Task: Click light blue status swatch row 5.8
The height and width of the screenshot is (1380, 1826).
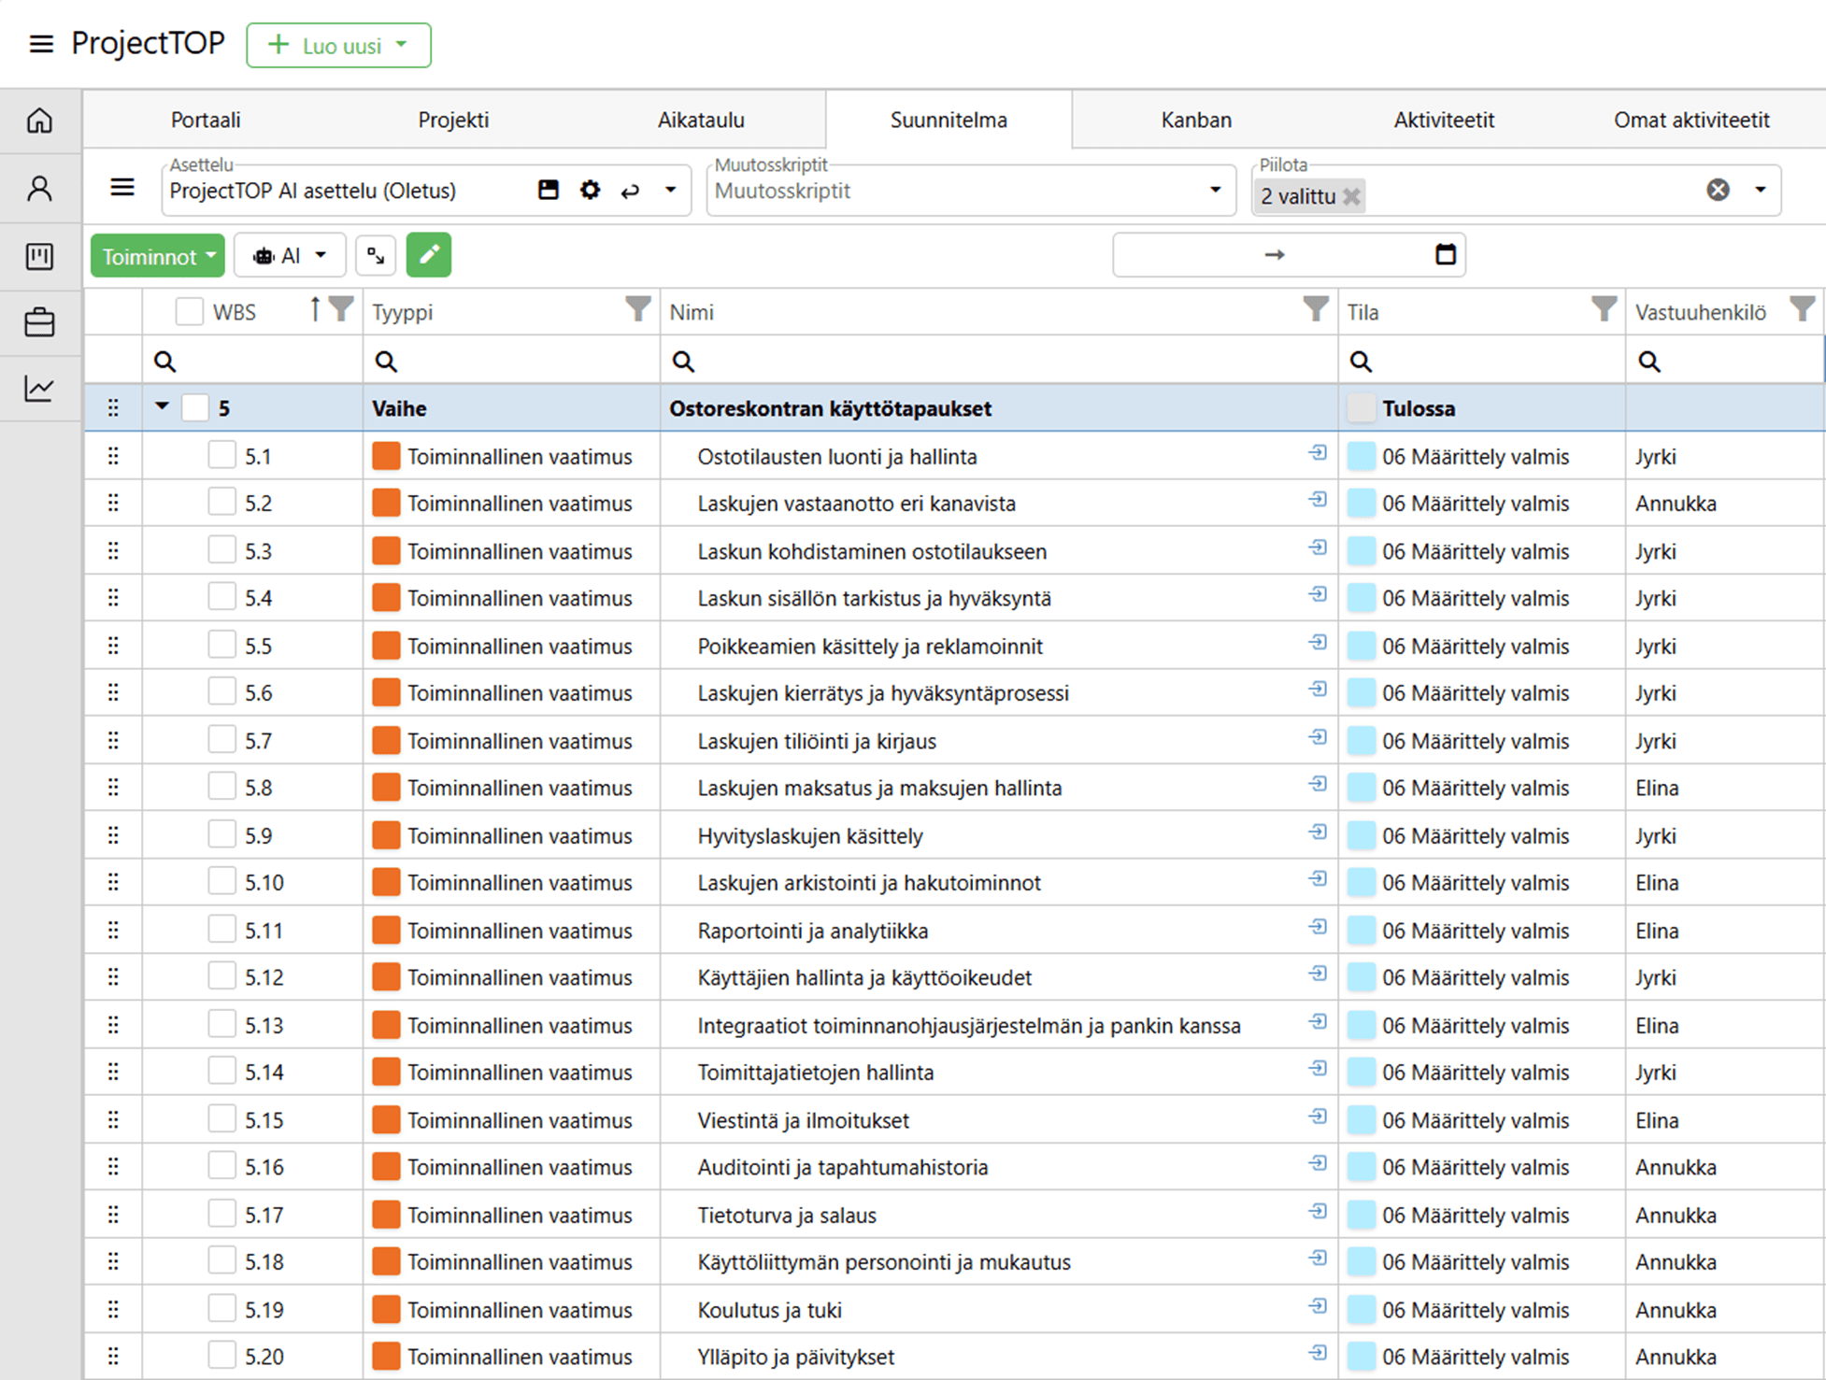Action: pyautogui.click(x=1362, y=788)
